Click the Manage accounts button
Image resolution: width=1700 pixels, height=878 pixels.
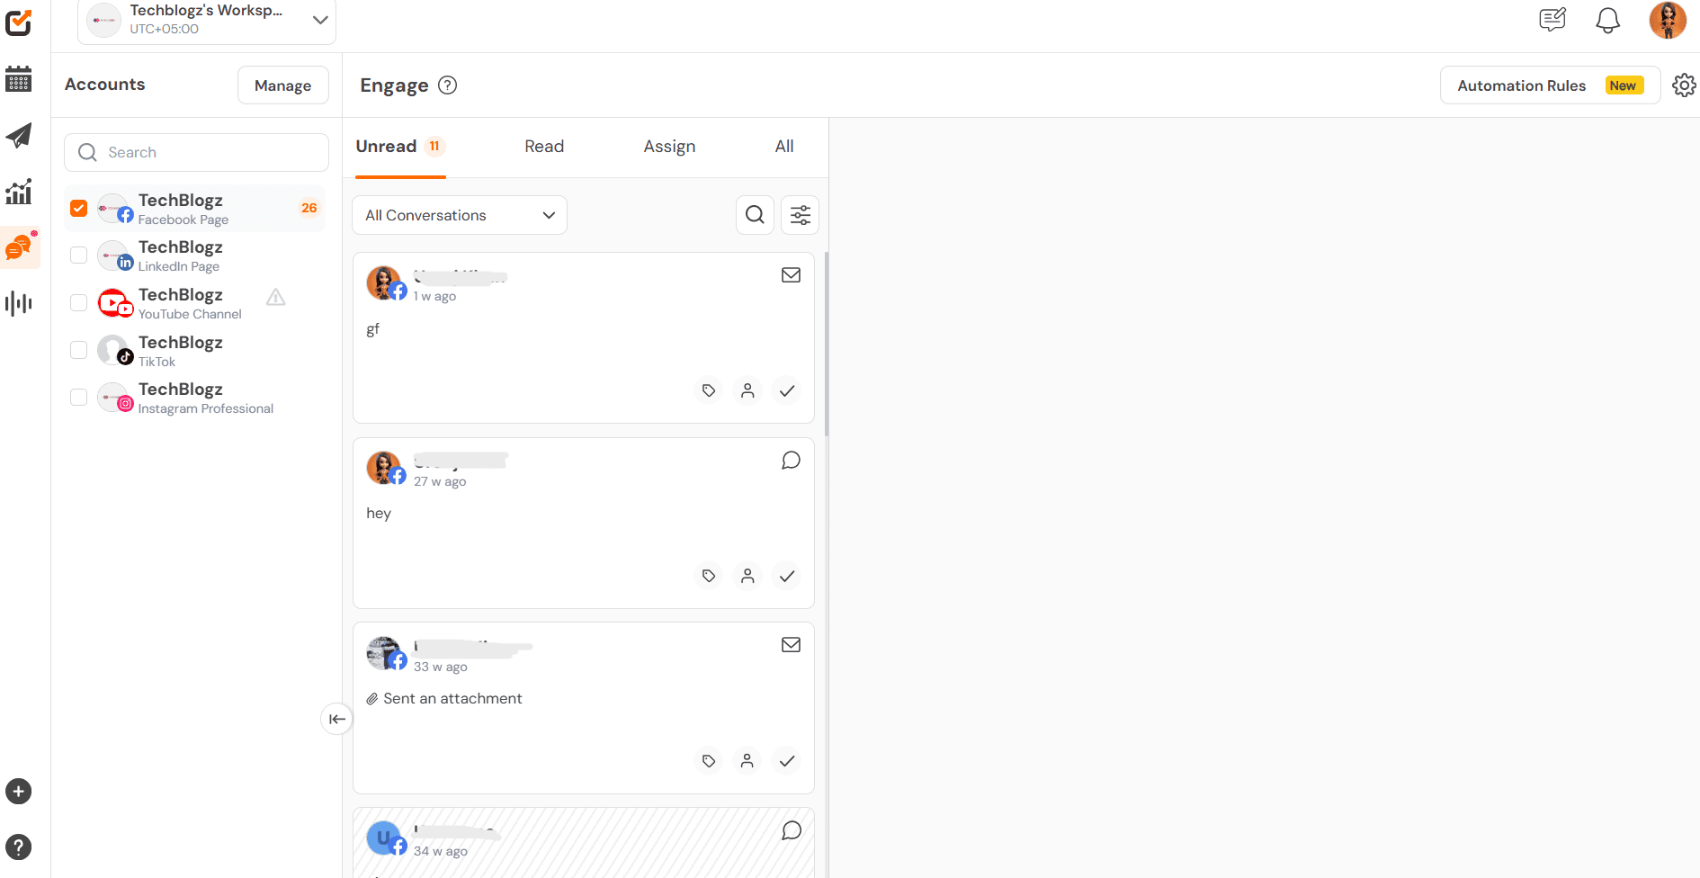pyautogui.click(x=282, y=85)
